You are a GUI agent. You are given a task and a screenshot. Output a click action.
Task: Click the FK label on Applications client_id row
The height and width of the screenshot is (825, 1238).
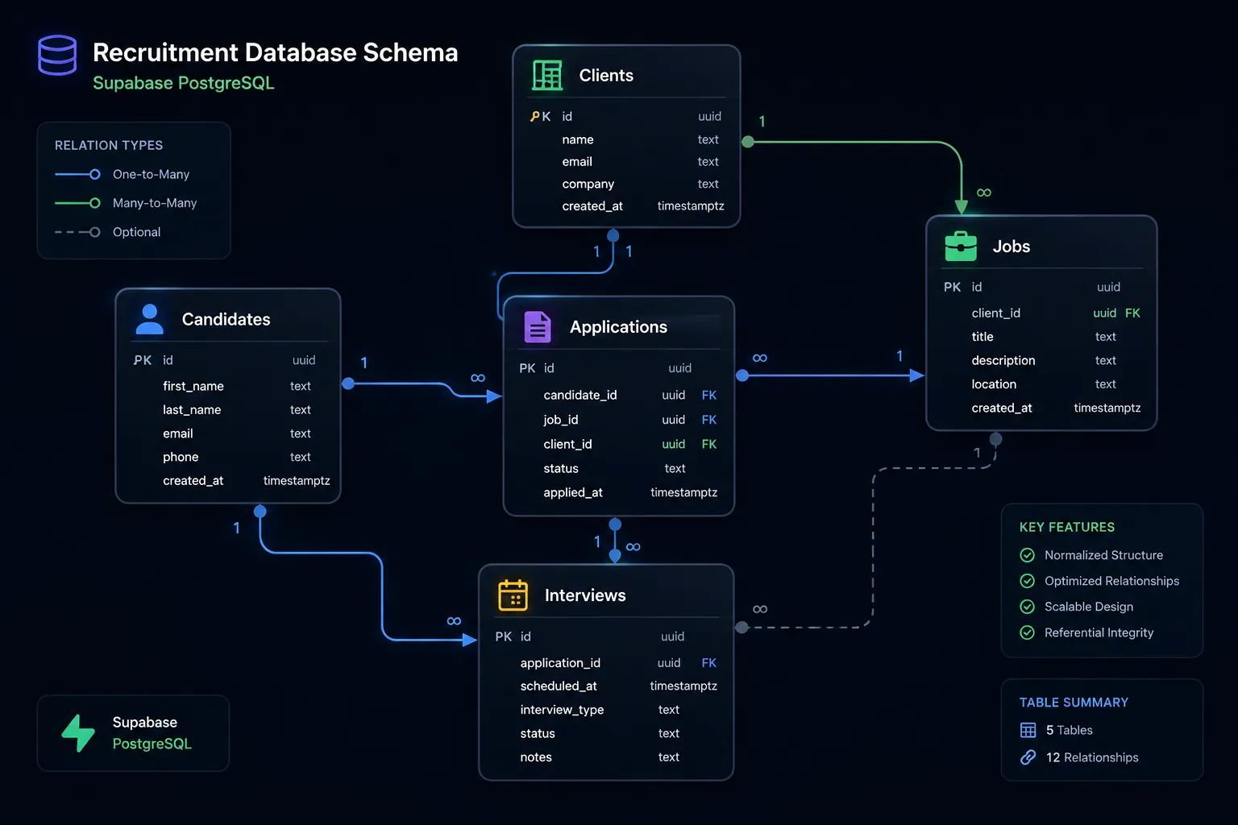709,444
